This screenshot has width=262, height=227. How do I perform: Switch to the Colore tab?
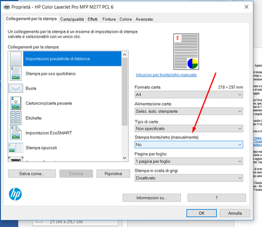pos(126,19)
